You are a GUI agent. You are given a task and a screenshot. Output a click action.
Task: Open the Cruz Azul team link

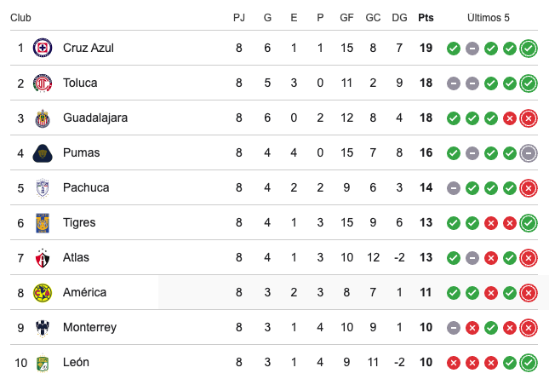(88, 48)
